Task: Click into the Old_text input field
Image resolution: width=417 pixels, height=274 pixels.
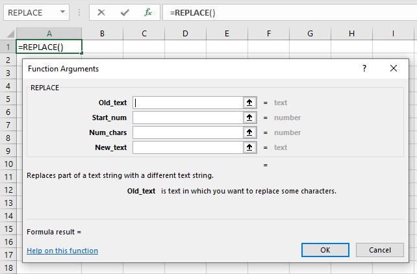Action: (x=187, y=103)
